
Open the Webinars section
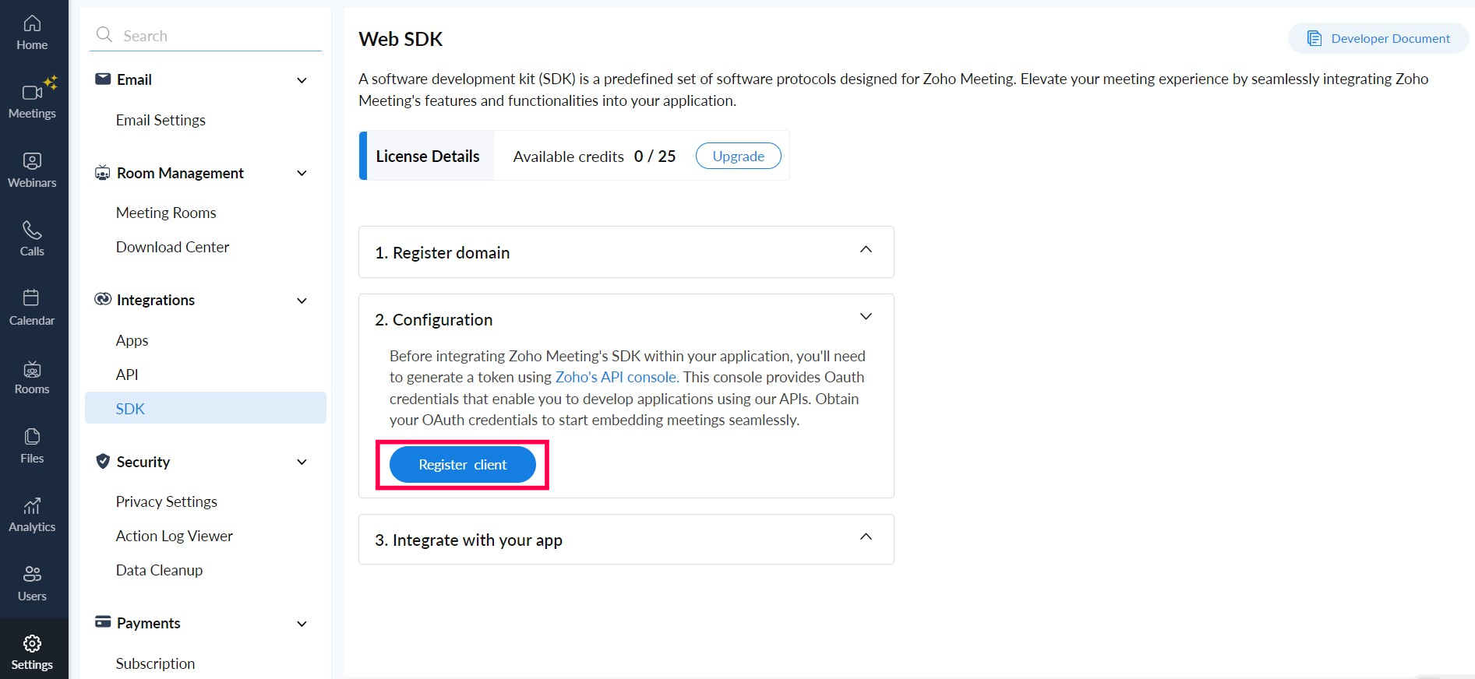(32, 171)
